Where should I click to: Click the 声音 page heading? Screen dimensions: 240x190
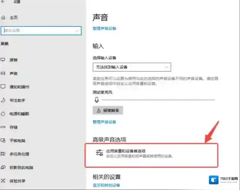click(x=100, y=17)
